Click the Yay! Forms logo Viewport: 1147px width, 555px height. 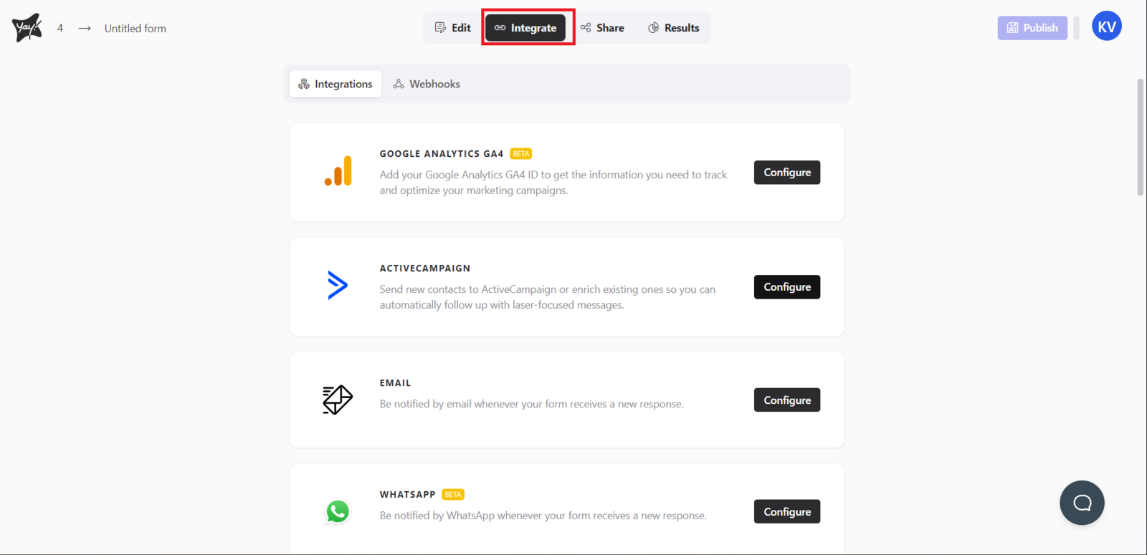click(x=27, y=28)
